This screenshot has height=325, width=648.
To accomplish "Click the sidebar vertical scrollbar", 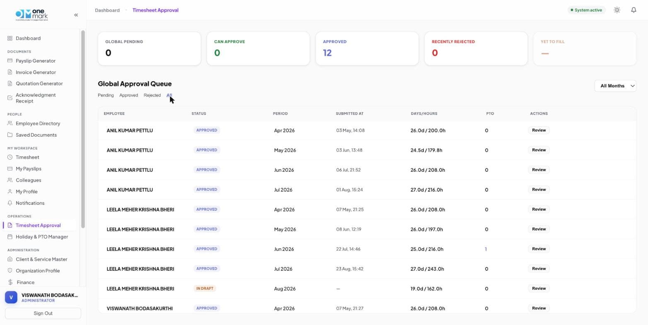I will pos(83,129).
